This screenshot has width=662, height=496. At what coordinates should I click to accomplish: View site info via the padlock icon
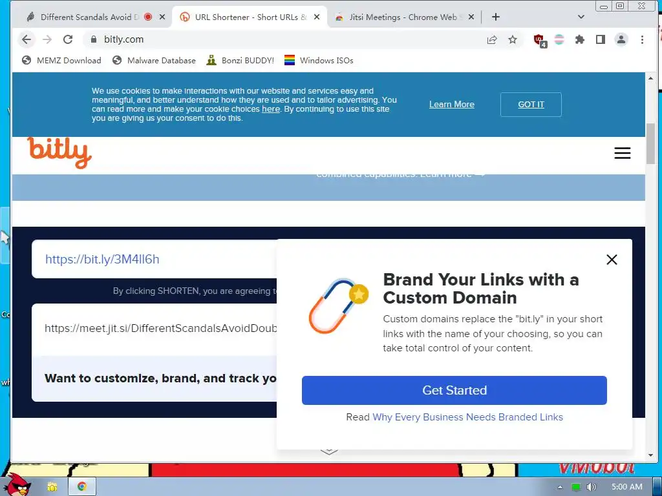[x=93, y=39]
